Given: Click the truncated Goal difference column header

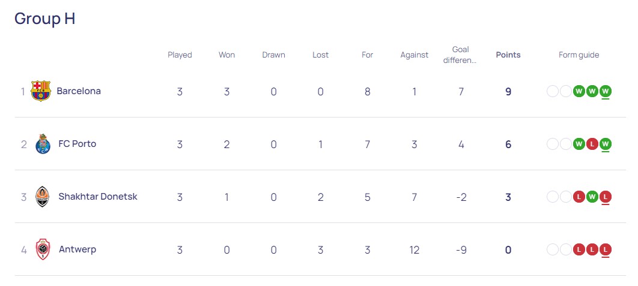Looking at the screenshot, I should pyautogui.click(x=461, y=55).
